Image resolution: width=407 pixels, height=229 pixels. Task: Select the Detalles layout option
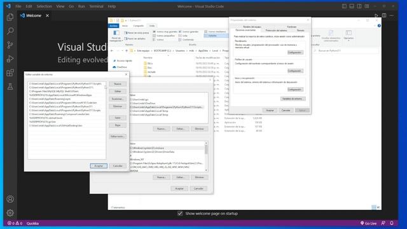click(216, 36)
